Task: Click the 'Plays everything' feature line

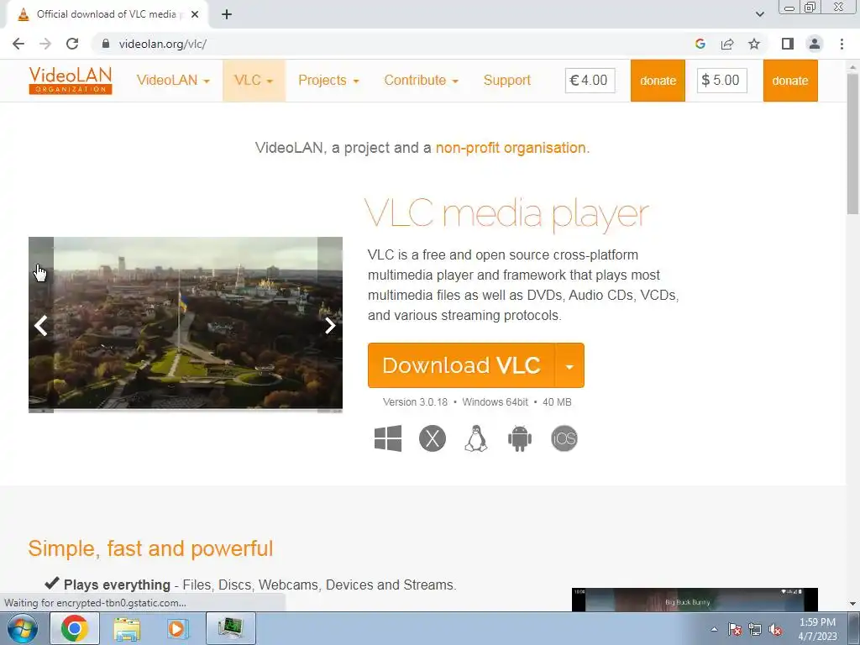Action: pyautogui.click(x=250, y=585)
